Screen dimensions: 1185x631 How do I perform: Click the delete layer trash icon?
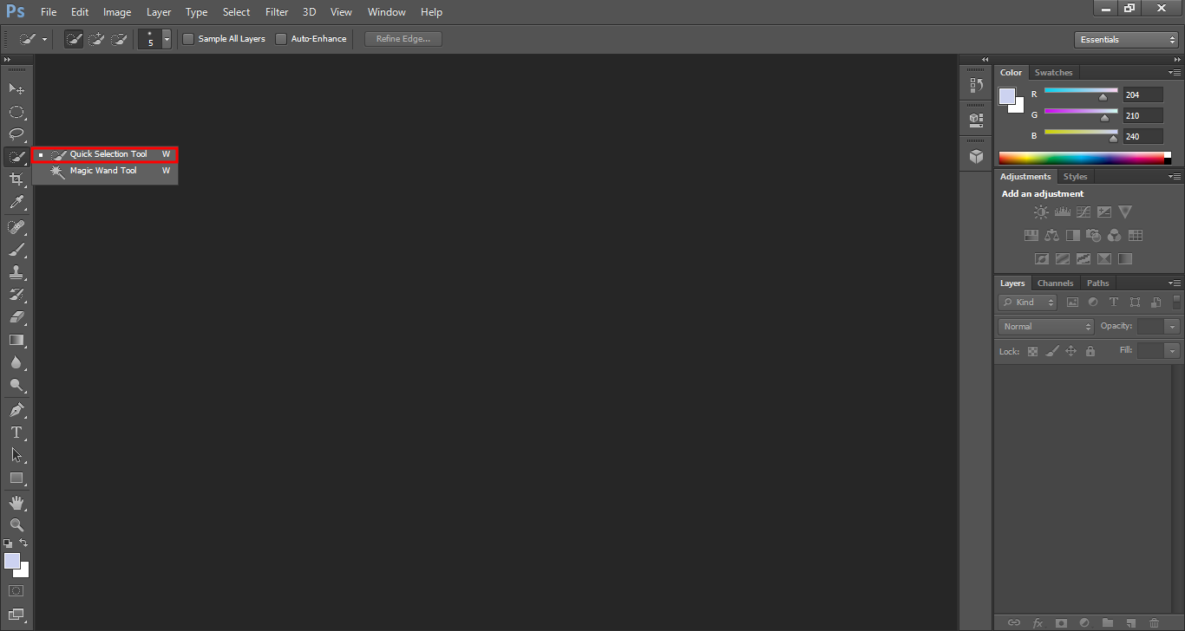point(1154,622)
